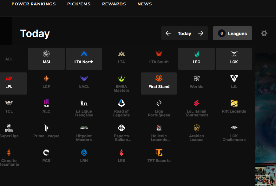The width and height of the screenshot is (276, 186).
Task: Click the TFT Esports icon
Action: (x=159, y=152)
